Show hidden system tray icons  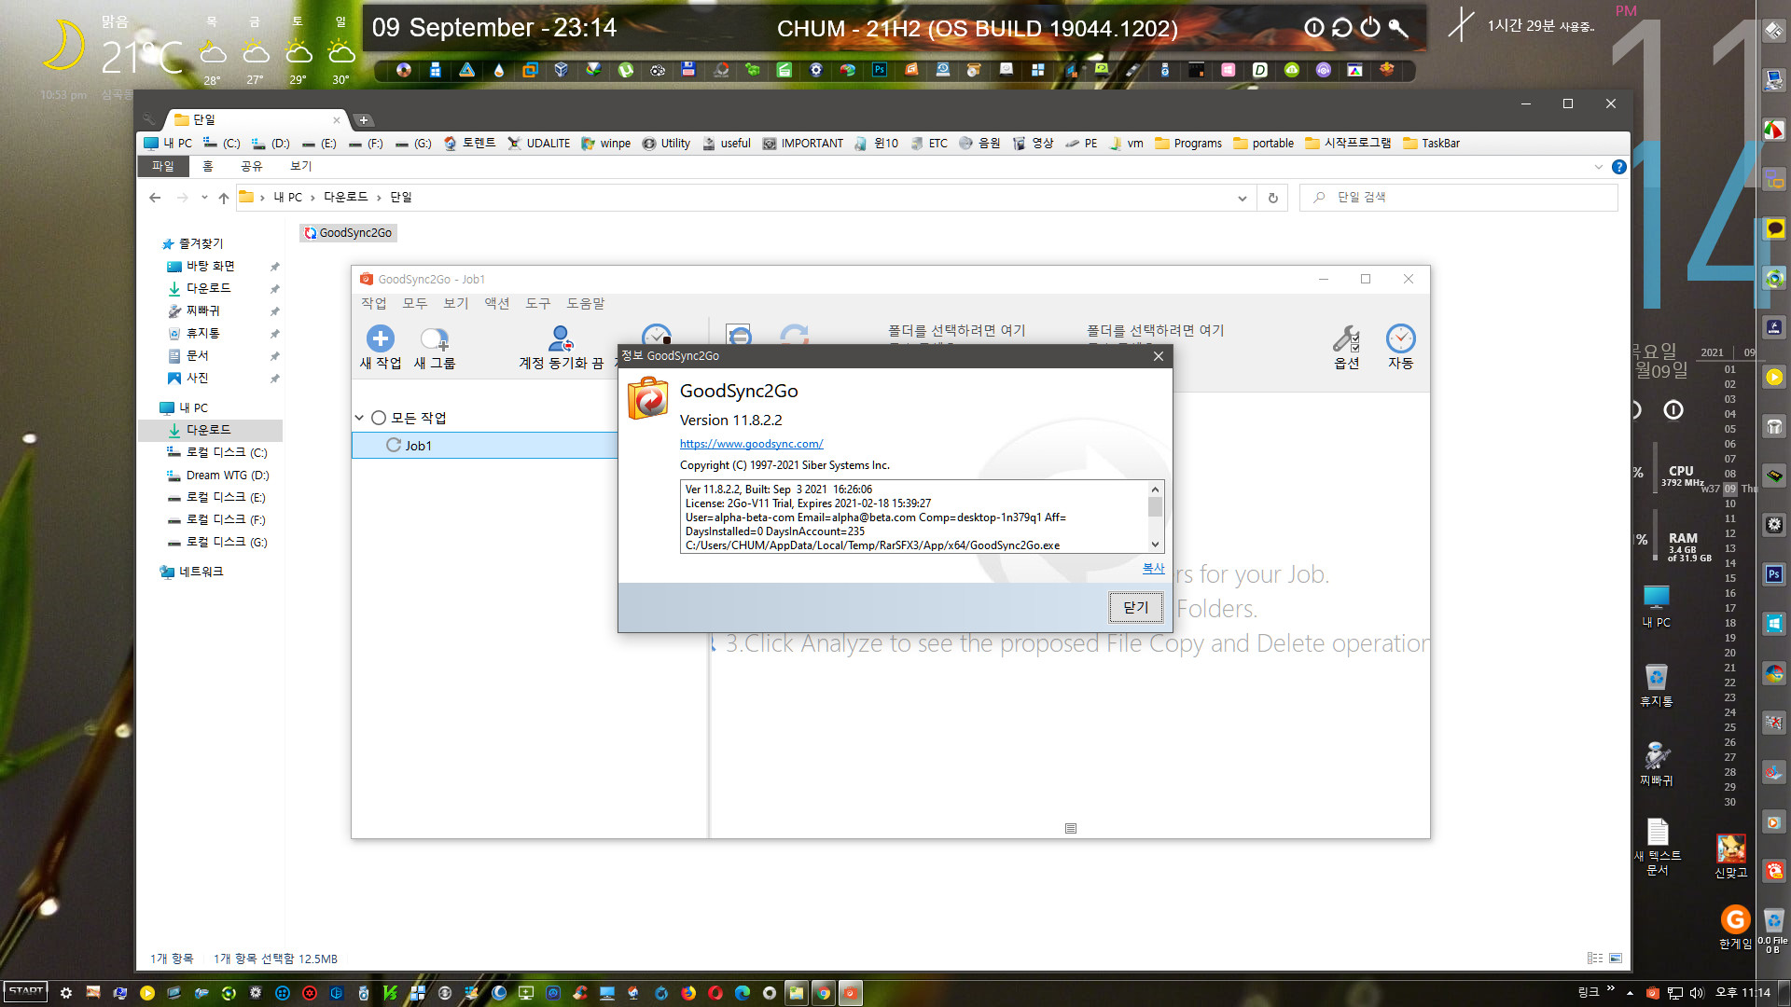[1630, 993]
